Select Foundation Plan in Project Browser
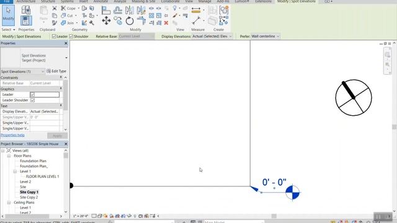The width and height of the screenshot is (397, 223). (33, 161)
